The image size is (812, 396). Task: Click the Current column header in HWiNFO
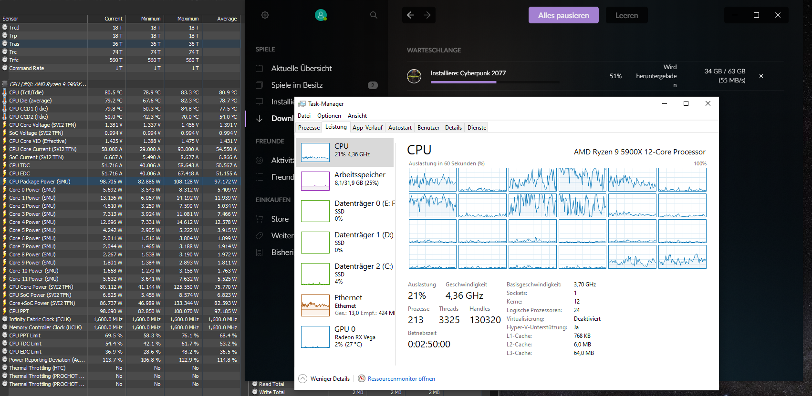coord(106,19)
